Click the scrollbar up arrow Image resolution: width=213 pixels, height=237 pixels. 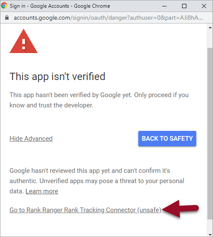[210, 27]
